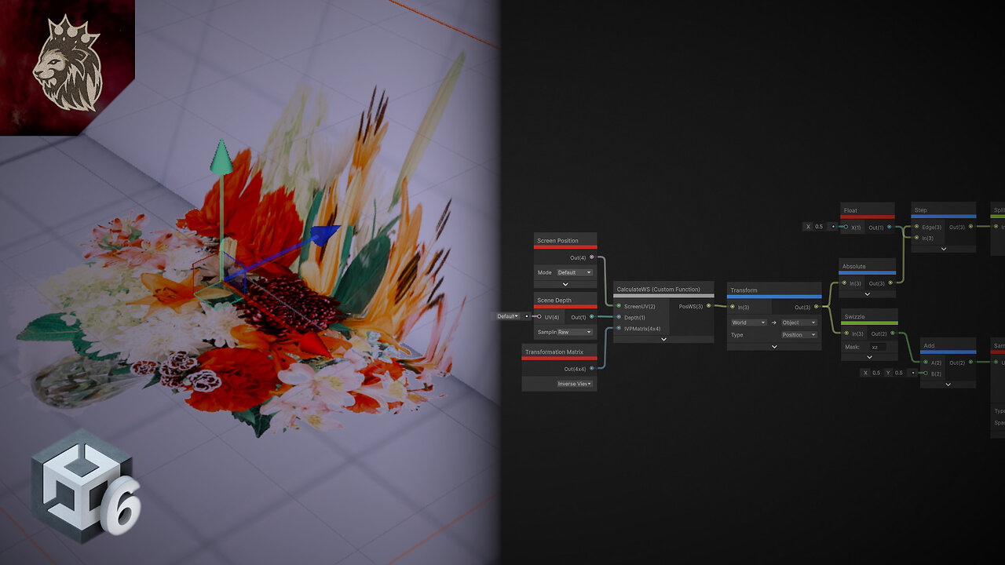The height and width of the screenshot is (565, 1005).
Task: Click Absolute node In(3) port
Action: click(845, 282)
